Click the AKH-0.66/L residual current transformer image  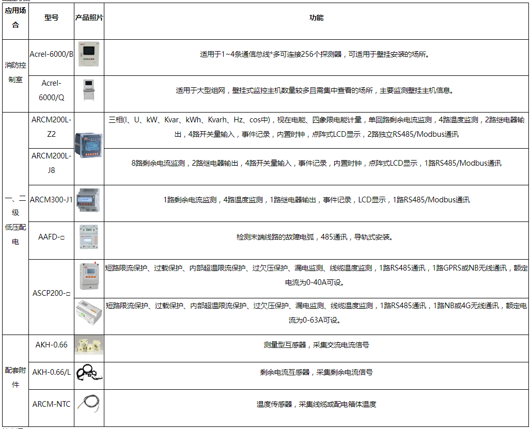[89, 372]
